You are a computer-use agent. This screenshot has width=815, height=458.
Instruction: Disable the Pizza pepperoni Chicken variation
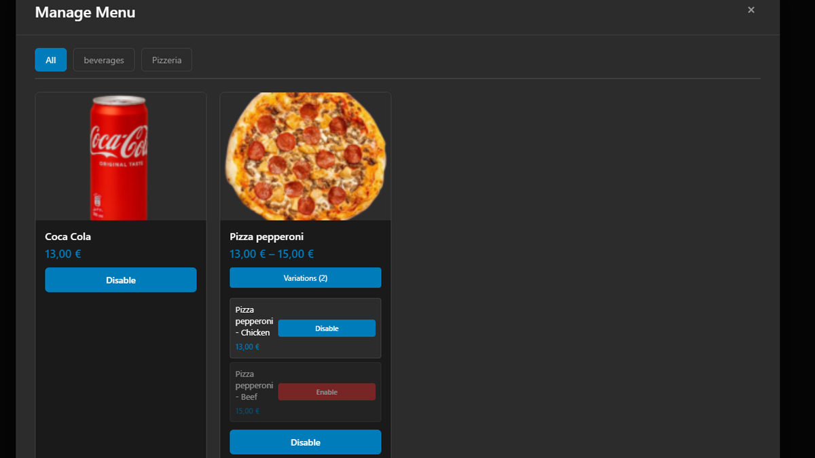327,328
